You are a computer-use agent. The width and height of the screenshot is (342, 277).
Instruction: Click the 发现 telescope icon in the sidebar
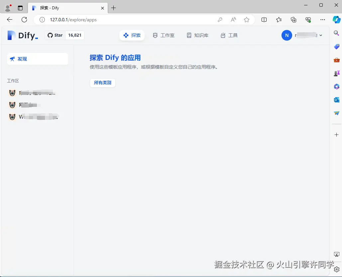click(x=12, y=59)
